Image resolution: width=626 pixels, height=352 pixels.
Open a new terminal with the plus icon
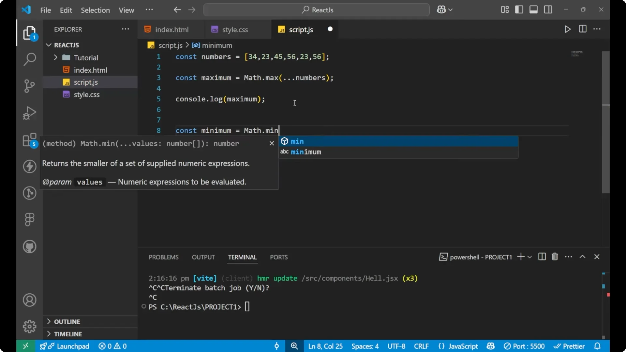(x=521, y=257)
